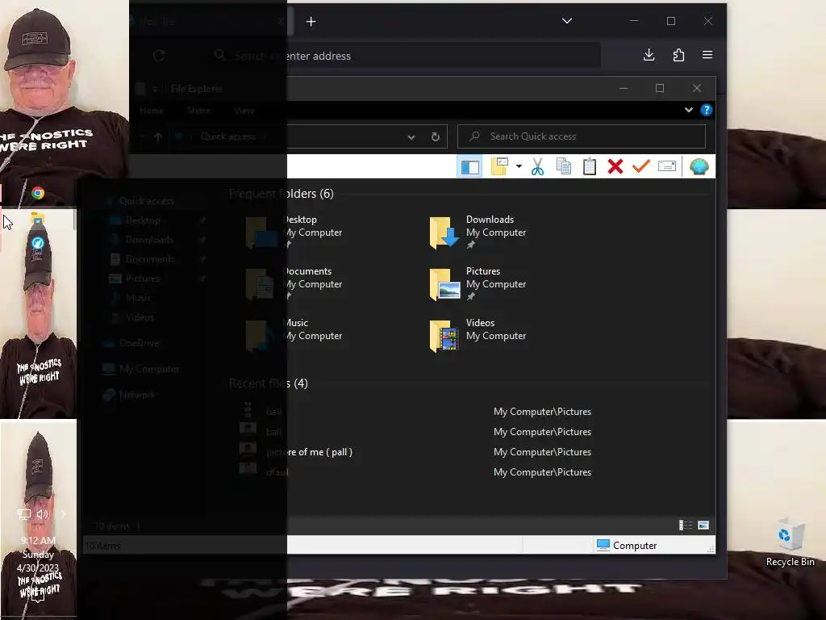Select Documents in the navigation pane
Image resolution: width=826 pixels, height=620 pixels.
(149, 259)
